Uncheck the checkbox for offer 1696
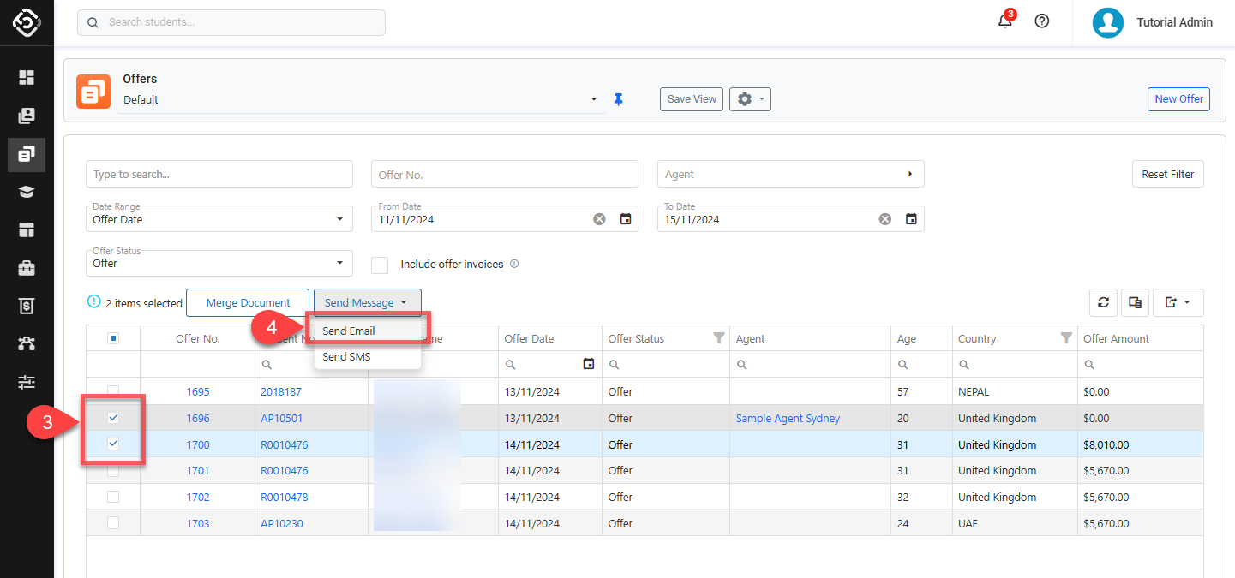The width and height of the screenshot is (1235, 578). (x=113, y=418)
